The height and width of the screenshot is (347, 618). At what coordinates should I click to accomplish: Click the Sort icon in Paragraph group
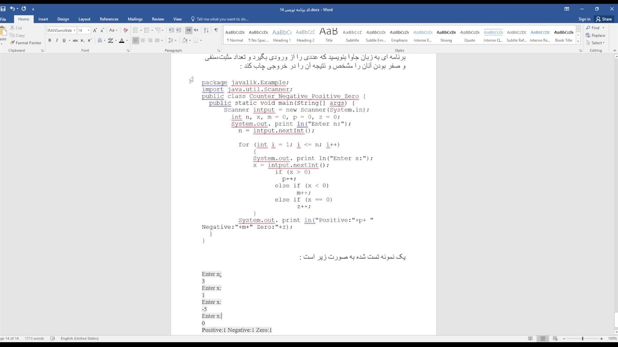click(x=206, y=30)
